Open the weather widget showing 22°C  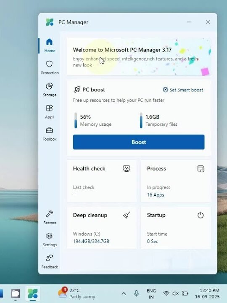[x=77, y=293]
